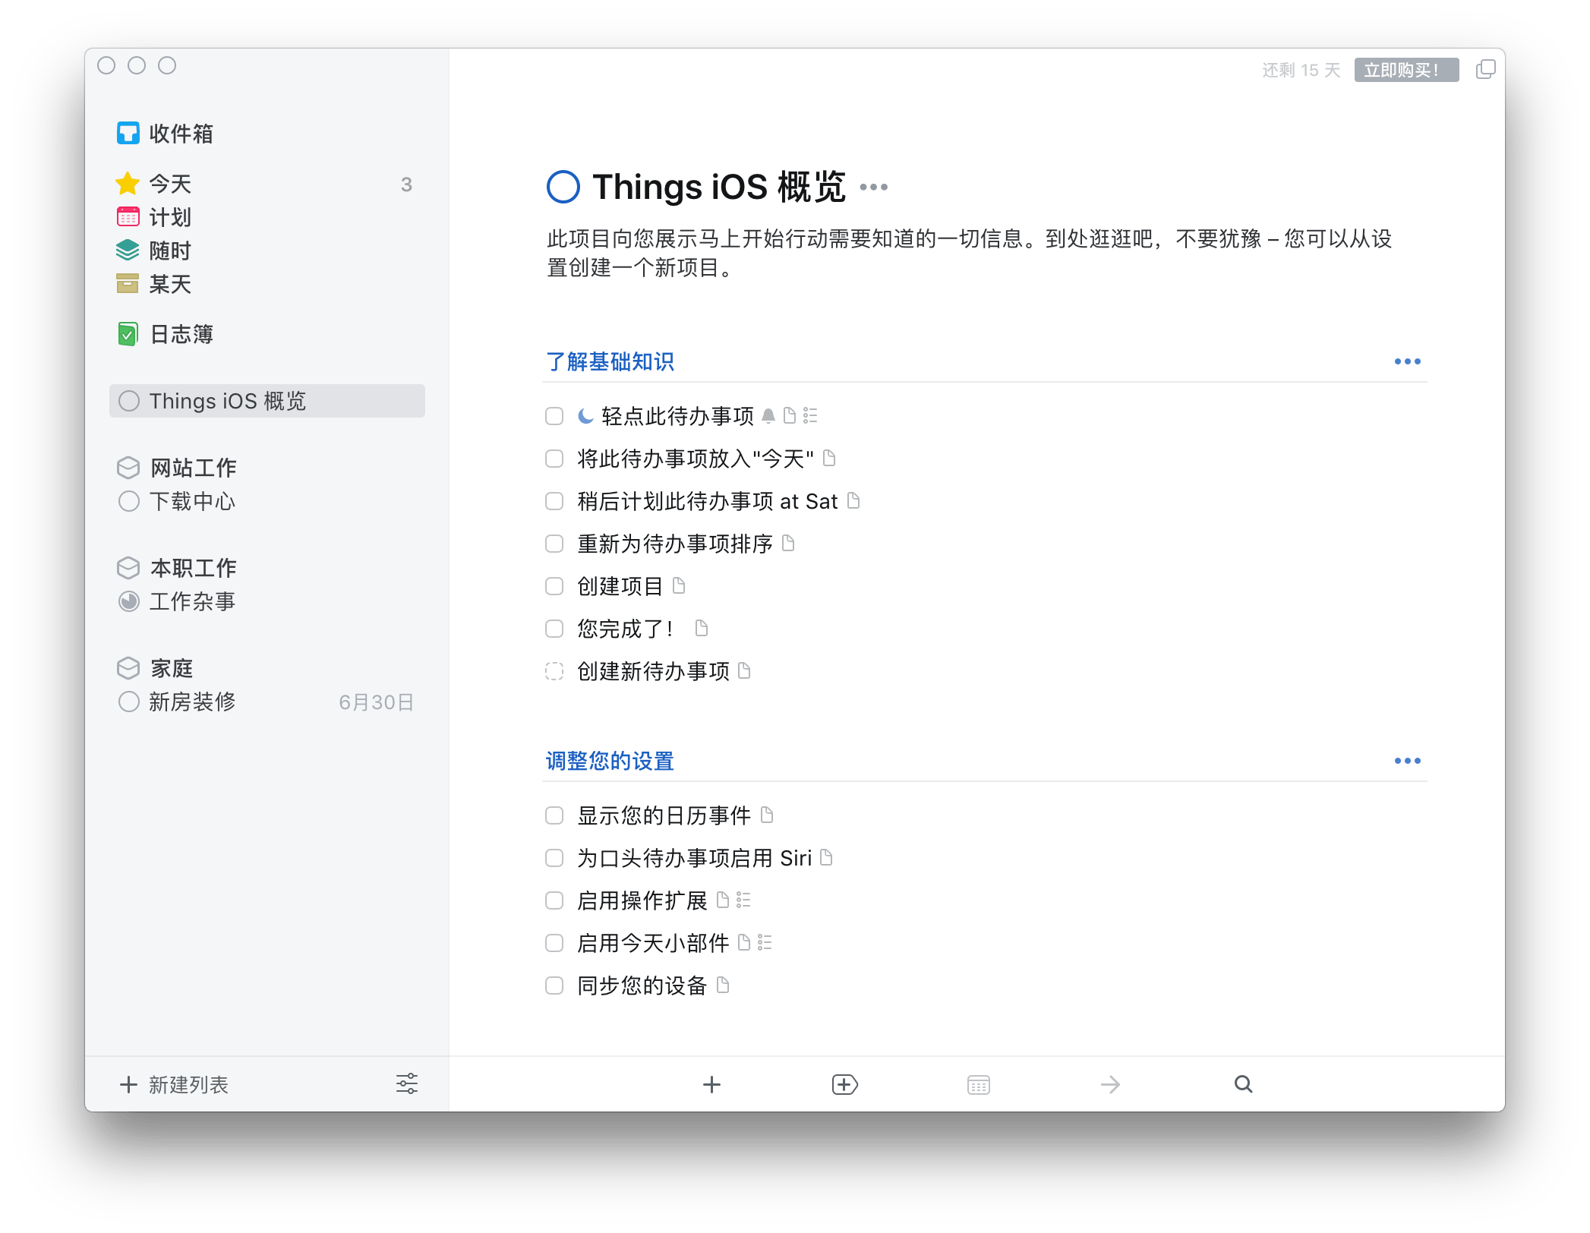Check off 启用操作扩展
This screenshot has width=1590, height=1233.
tap(554, 900)
